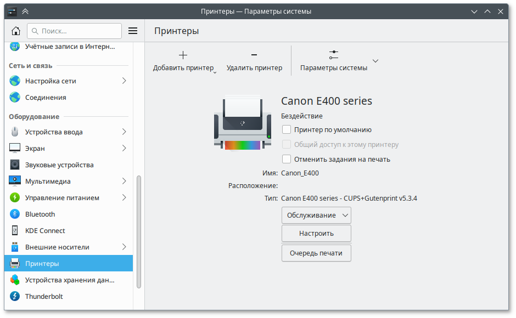This screenshot has height=318, width=516.
Task: Enable Принтер по умолчанию checkbox
Action: pyautogui.click(x=287, y=130)
